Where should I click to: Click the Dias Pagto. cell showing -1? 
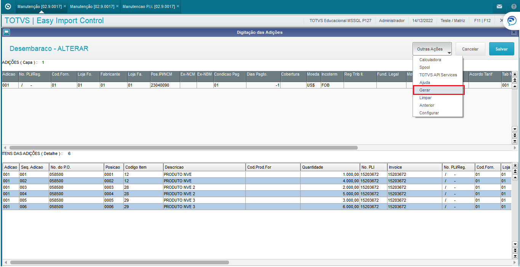[x=263, y=85]
